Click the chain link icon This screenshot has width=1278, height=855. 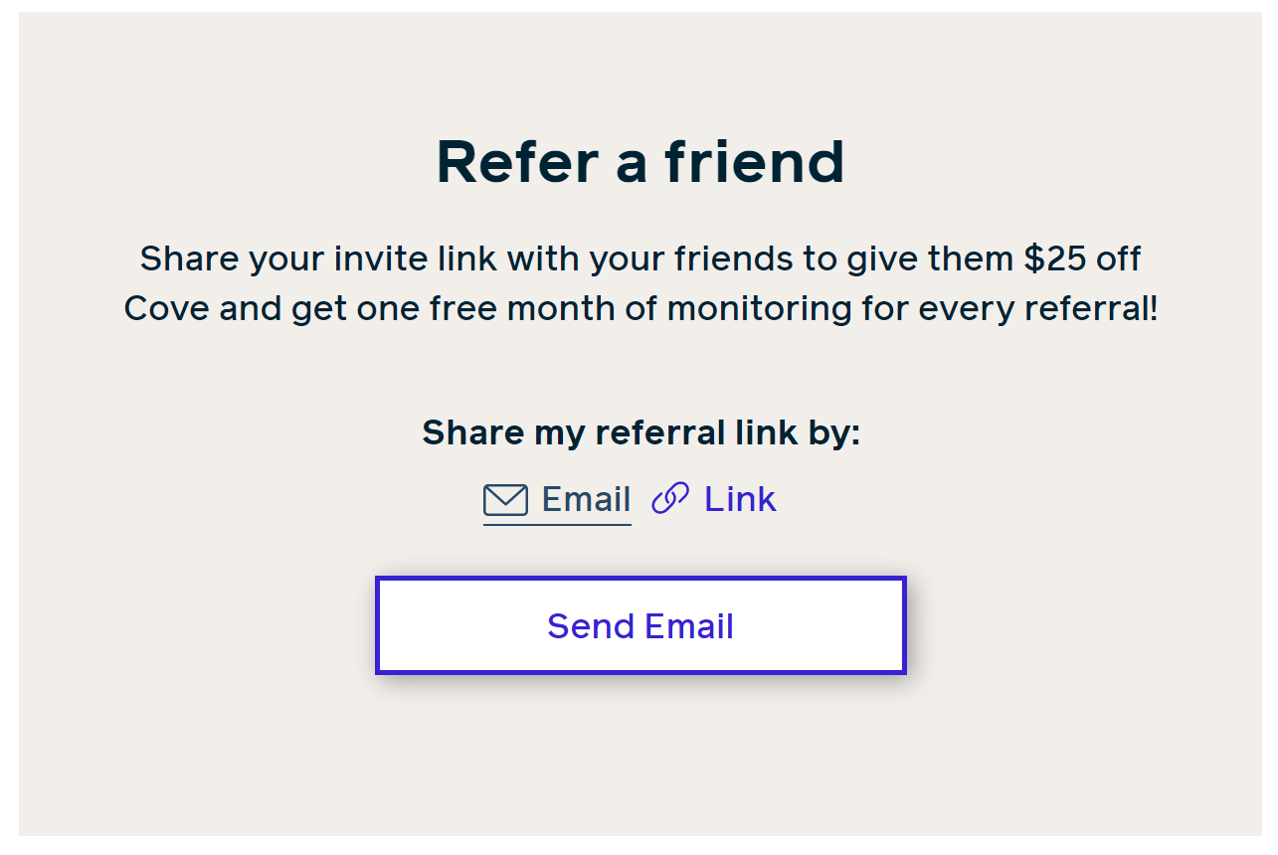click(670, 498)
